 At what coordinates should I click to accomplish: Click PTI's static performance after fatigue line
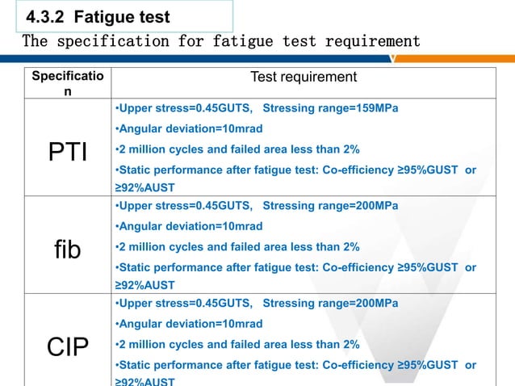point(295,170)
